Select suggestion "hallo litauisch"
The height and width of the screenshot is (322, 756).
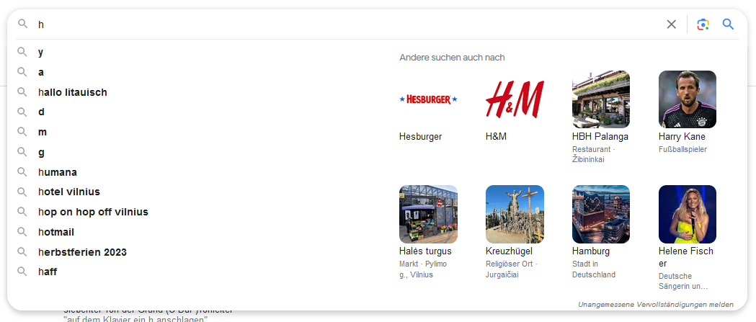(72, 92)
